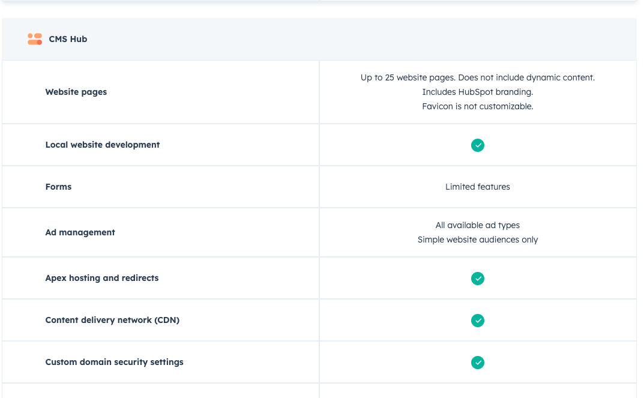The height and width of the screenshot is (398, 644).
Task: Click the 'All available ad types' text
Action: (477, 225)
